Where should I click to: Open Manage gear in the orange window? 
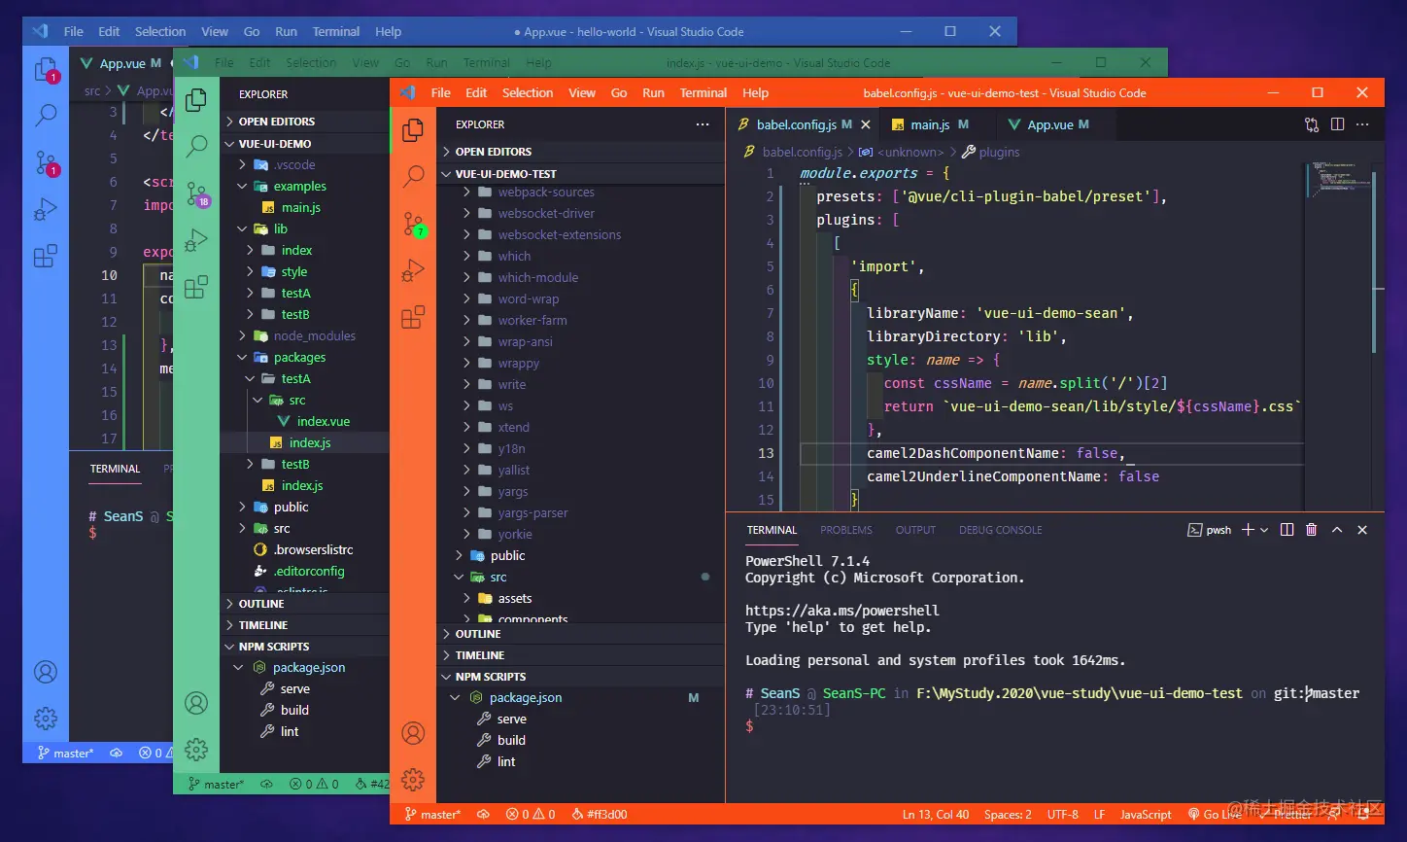tap(413, 780)
